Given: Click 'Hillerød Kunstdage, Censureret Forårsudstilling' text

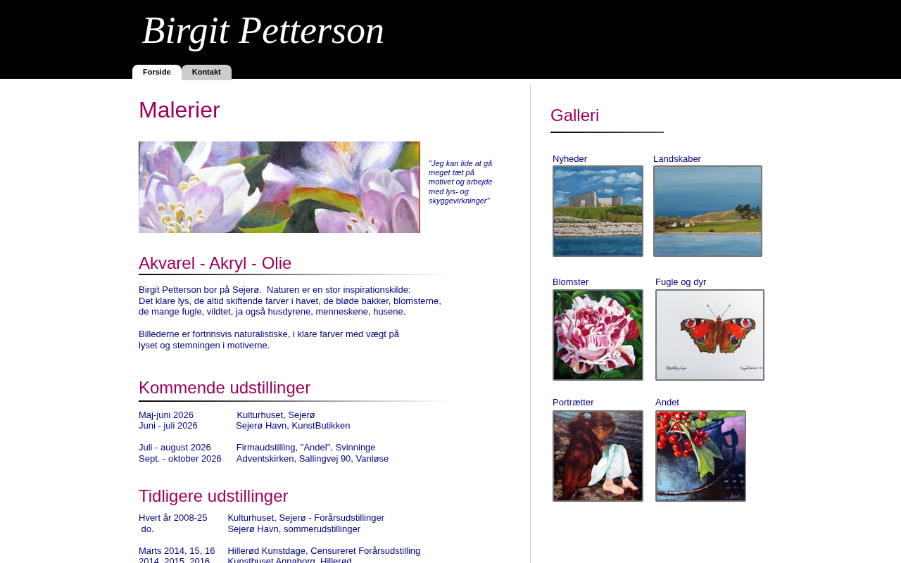Looking at the screenshot, I should point(324,551).
